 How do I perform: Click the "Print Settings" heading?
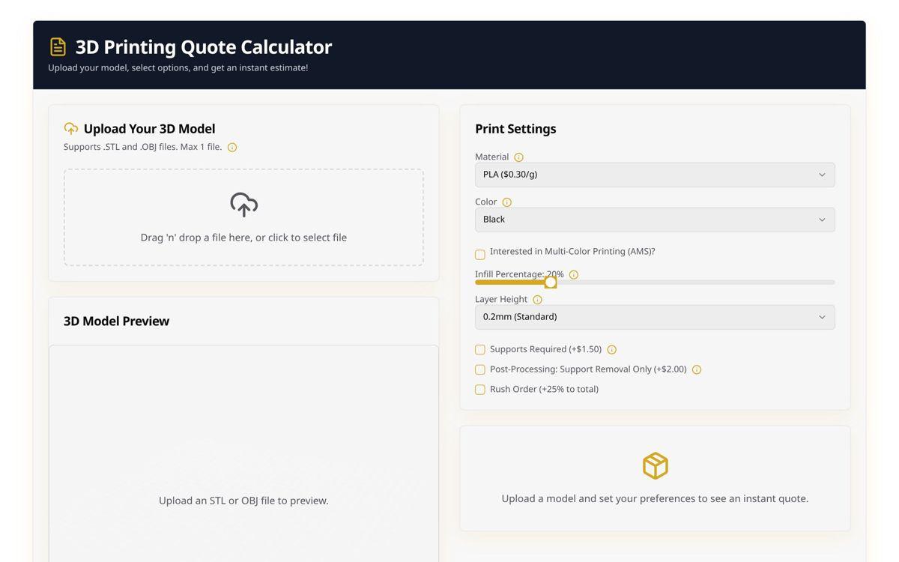pyautogui.click(x=515, y=129)
